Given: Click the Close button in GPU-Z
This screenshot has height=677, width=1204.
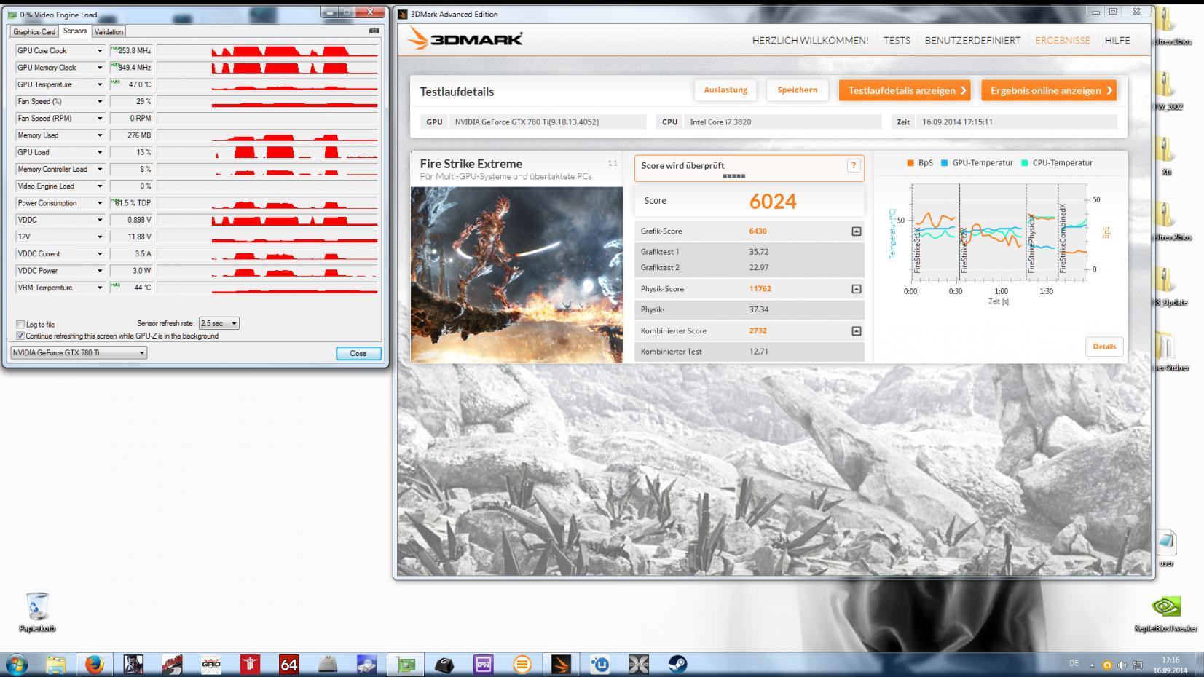Looking at the screenshot, I should pos(358,353).
